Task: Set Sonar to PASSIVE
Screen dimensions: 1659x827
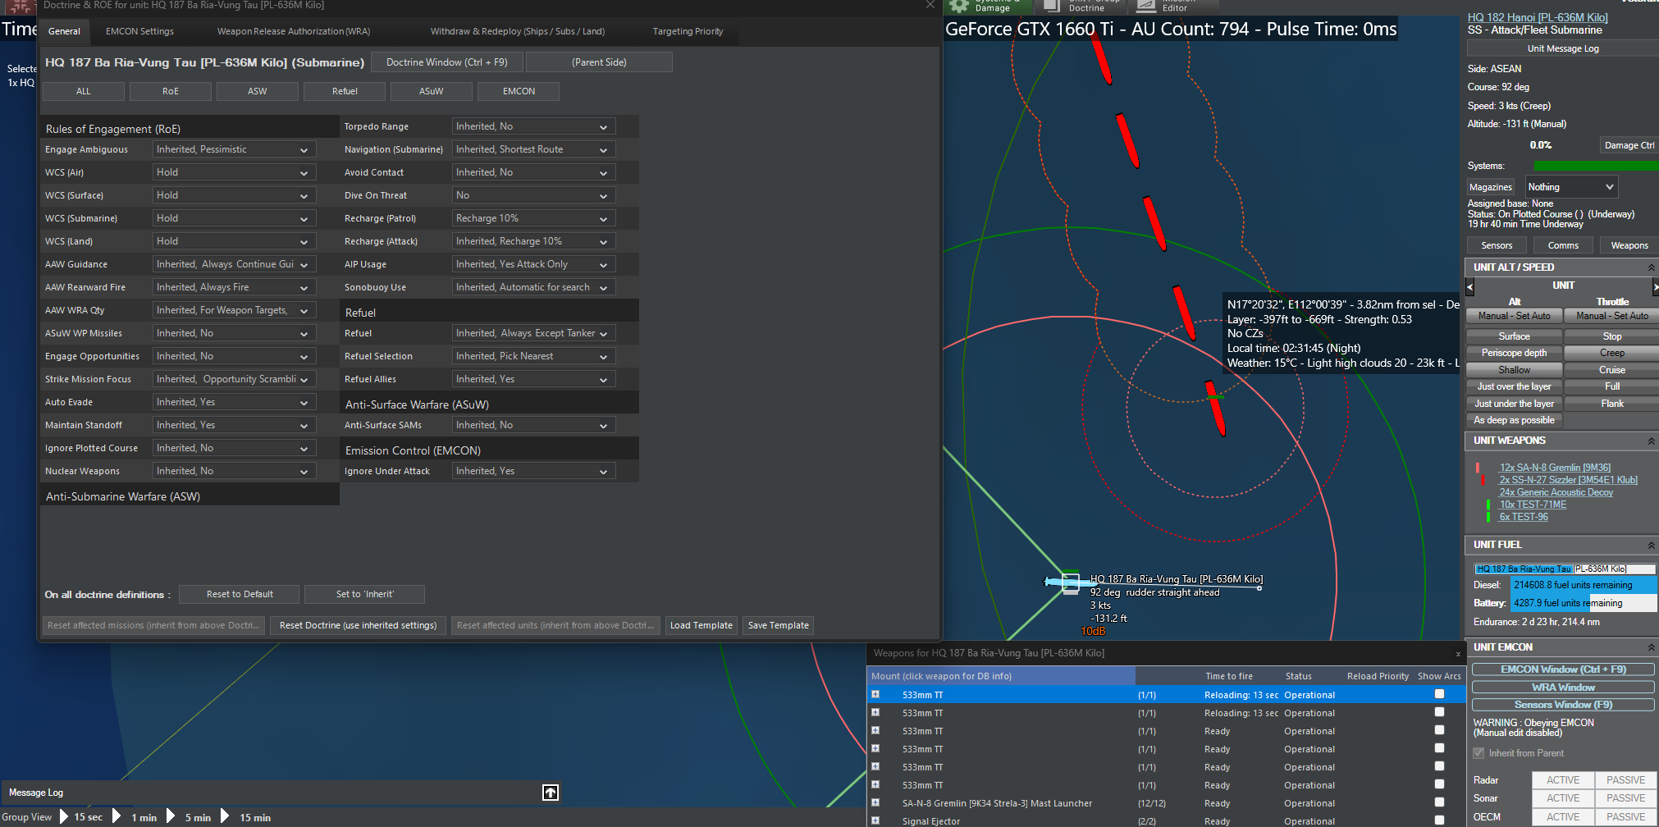Action: tap(1625, 798)
